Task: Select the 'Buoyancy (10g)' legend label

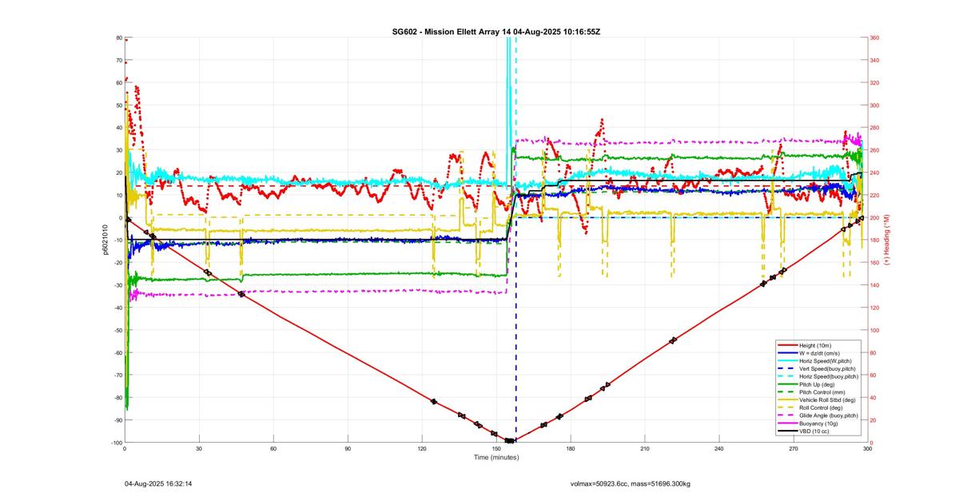Action: [x=818, y=423]
